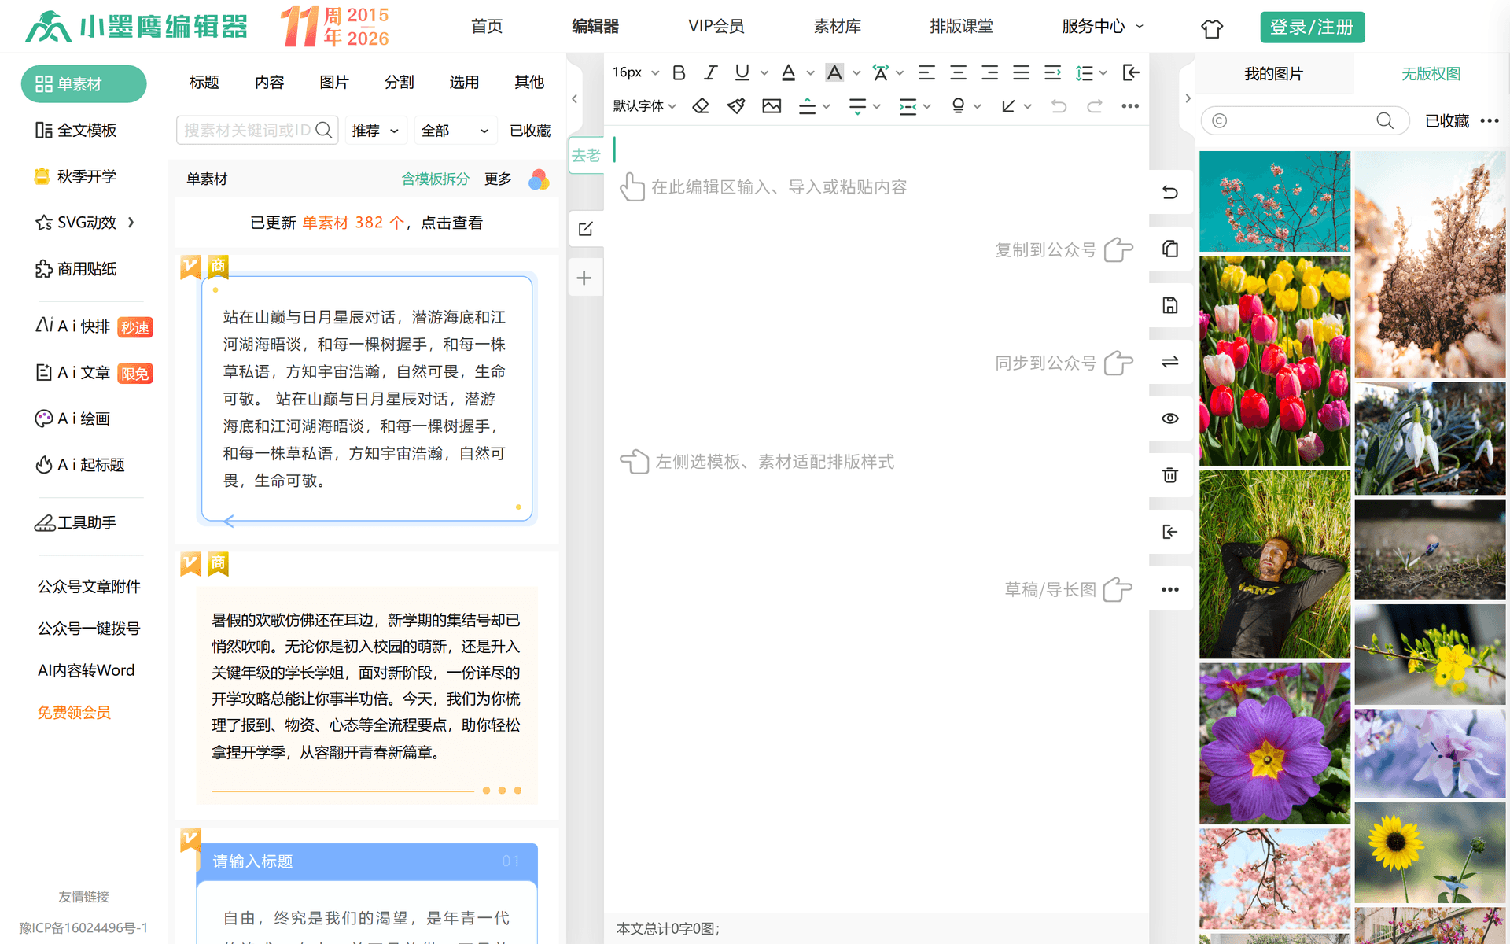Justify text alignment

pyautogui.click(x=1022, y=73)
